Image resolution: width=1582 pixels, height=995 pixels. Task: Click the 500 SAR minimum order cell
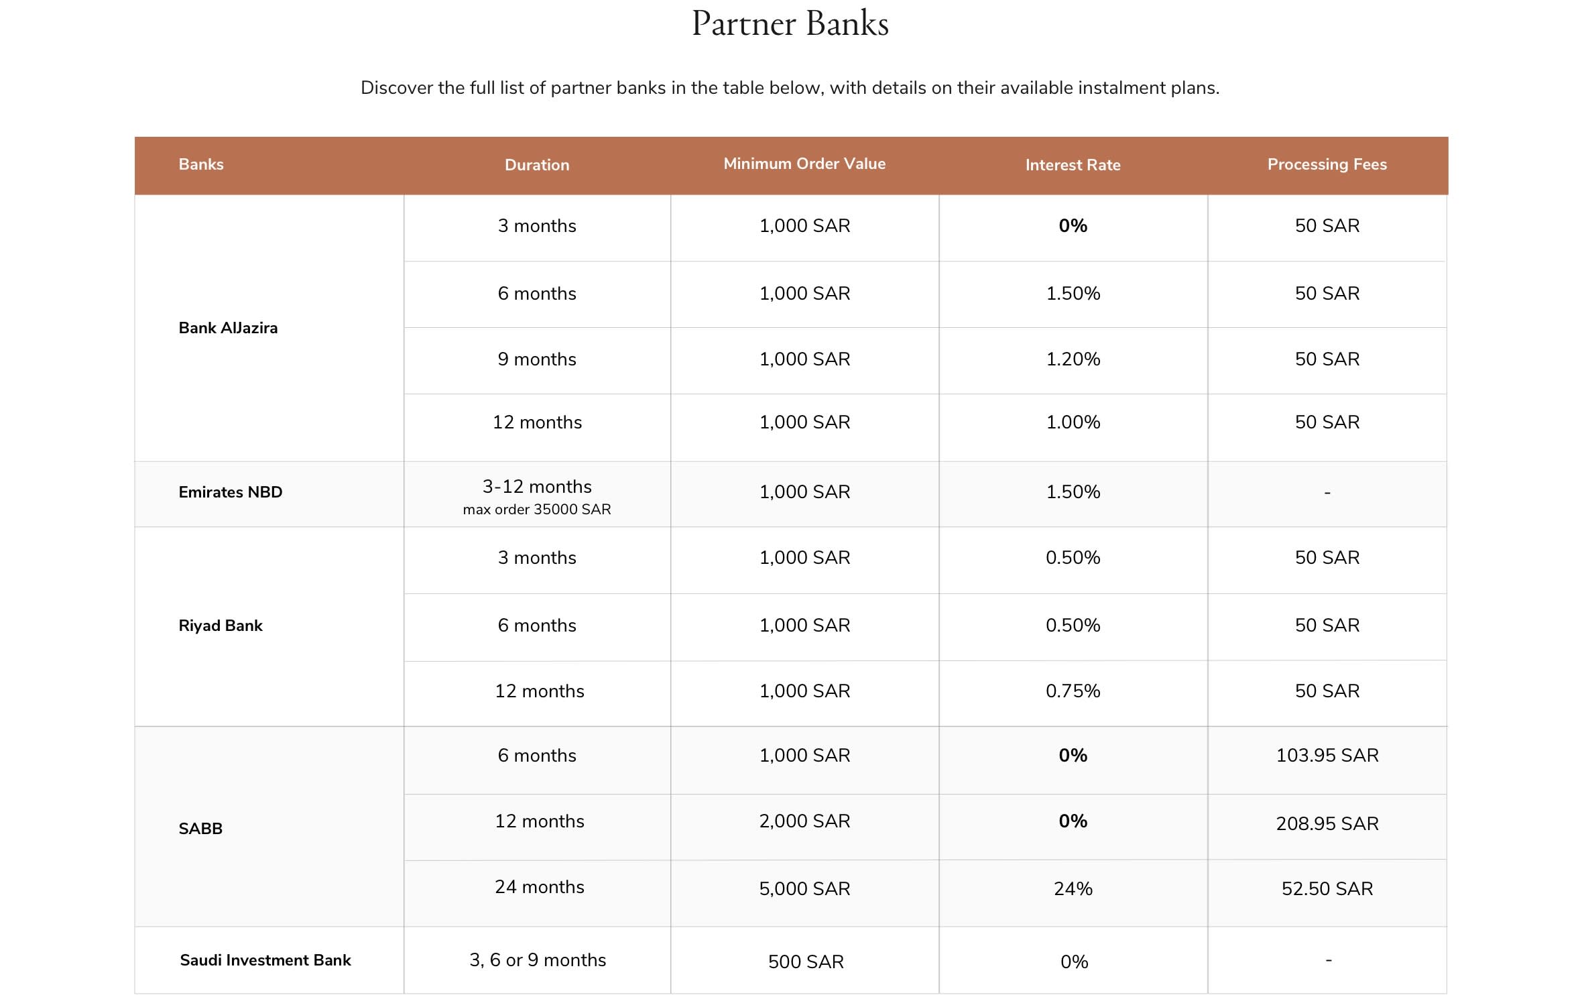coord(806,962)
